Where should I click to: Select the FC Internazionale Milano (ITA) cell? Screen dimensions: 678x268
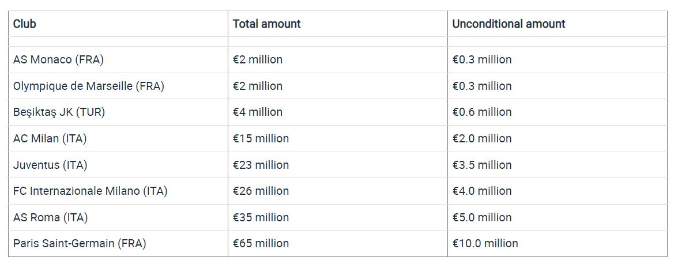[x=118, y=191]
